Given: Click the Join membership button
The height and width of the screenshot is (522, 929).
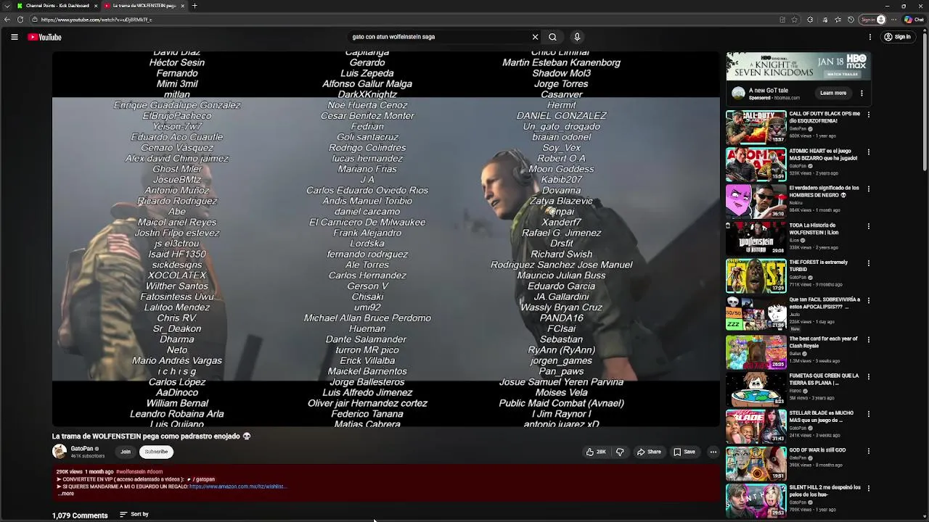Looking at the screenshot, I should pos(126,452).
